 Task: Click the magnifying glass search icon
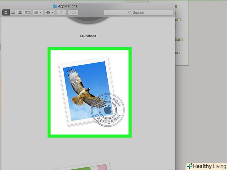(130, 12)
